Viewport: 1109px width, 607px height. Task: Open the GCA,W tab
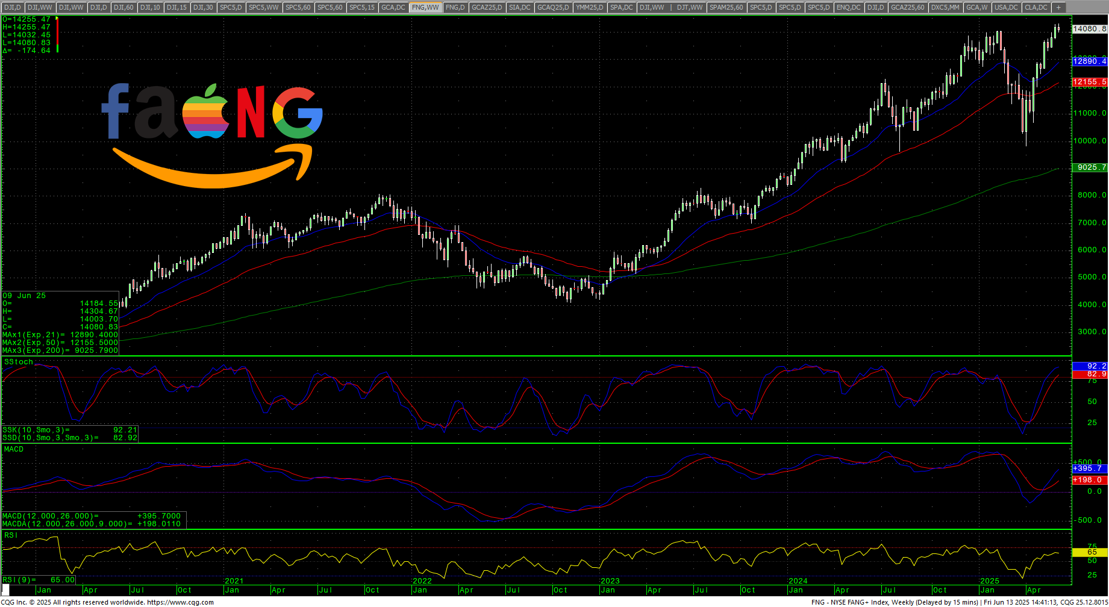click(976, 7)
